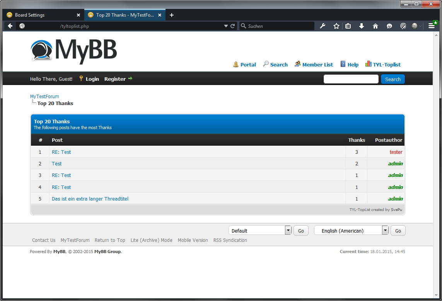Click the bookmarks list icon
This screenshot has width=442, height=301.
[x=348, y=26]
